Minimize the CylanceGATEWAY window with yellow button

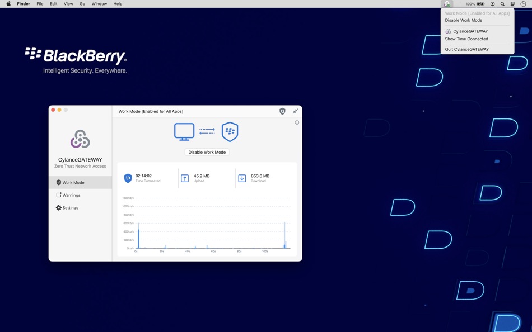59,110
